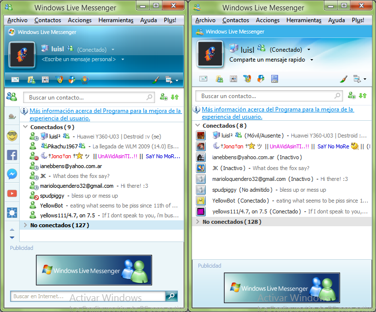Open the show menu icon in left window toolbar
The image size is (376, 312).
(169, 80)
